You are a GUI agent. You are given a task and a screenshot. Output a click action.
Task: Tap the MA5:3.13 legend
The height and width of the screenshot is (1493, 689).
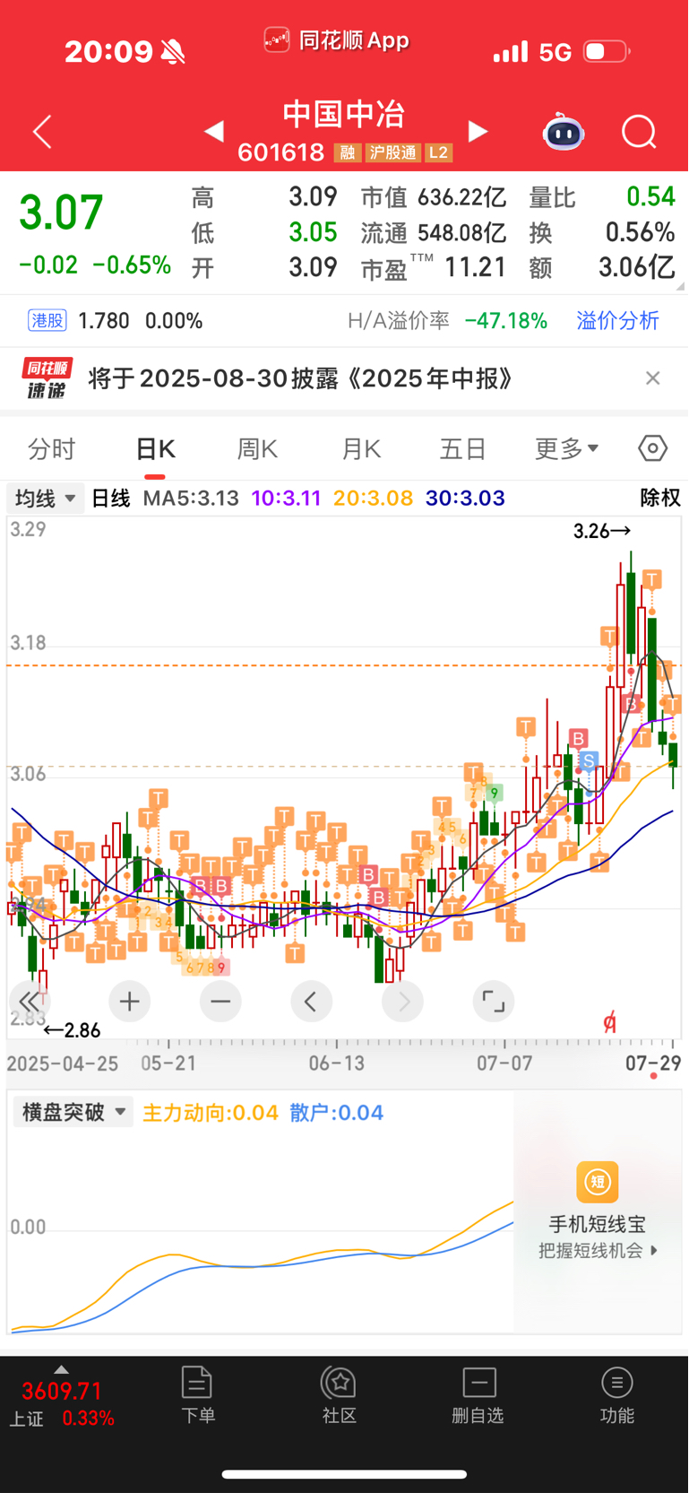[191, 498]
